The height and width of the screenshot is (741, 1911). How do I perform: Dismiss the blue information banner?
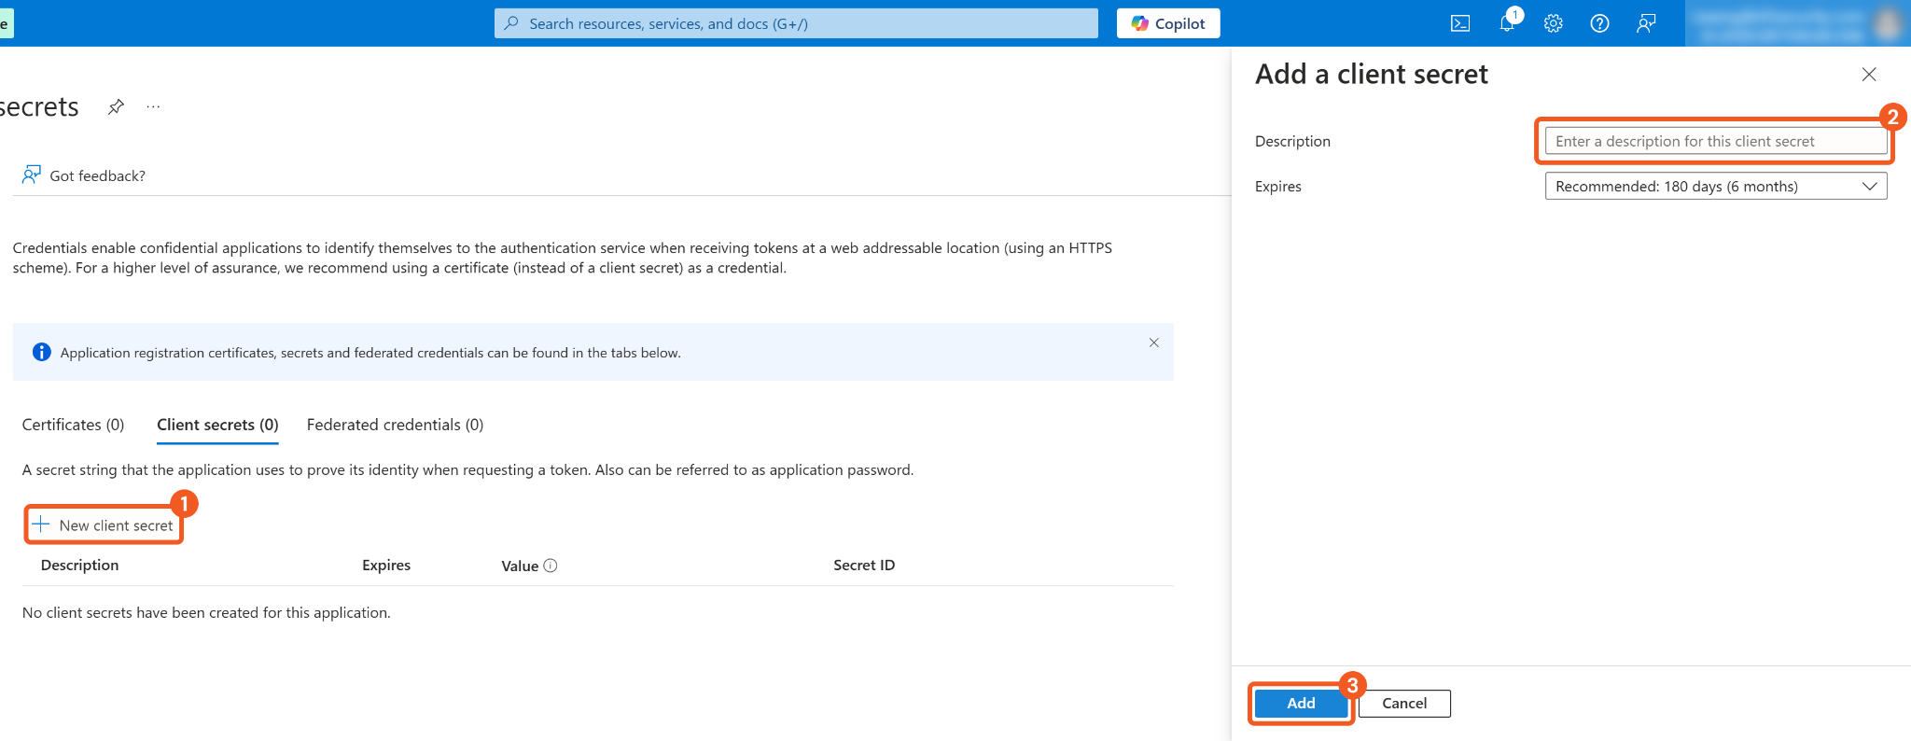tap(1154, 343)
